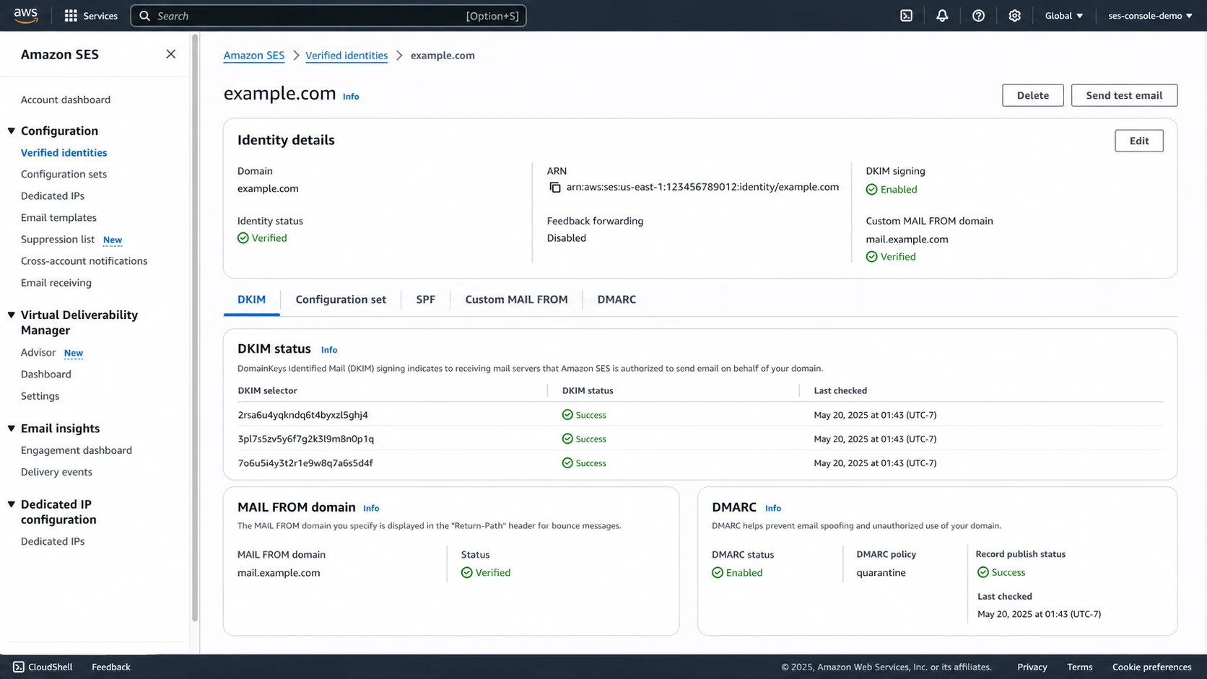Image resolution: width=1207 pixels, height=679 pixels.
Task: Collapse the Virtual Deliverability Manager section
Action: coord(12,315)
